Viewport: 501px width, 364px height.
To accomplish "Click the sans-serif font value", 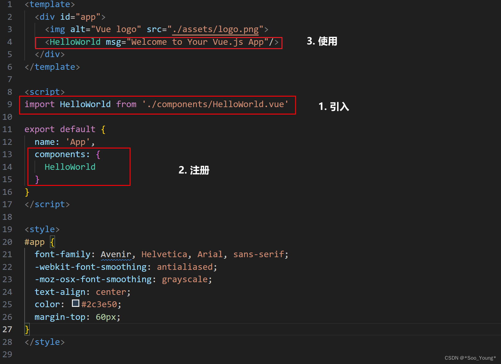I will [259, 254].
